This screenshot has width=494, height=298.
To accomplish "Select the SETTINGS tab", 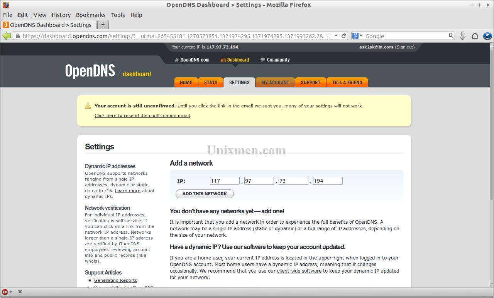I will pyautogui.click(x=239, y=82).
